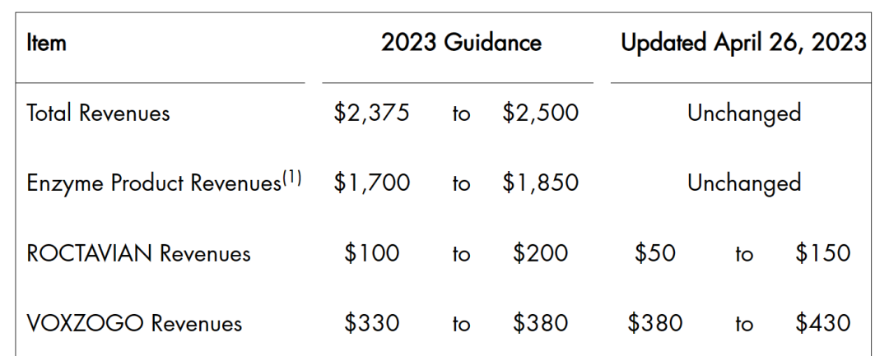Click the Item column header
The image size is (889, 356).
47,43
